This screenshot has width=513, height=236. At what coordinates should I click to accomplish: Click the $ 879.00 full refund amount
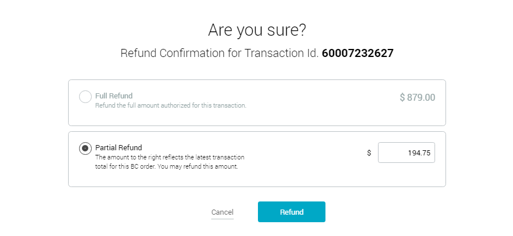click(417, 98)
